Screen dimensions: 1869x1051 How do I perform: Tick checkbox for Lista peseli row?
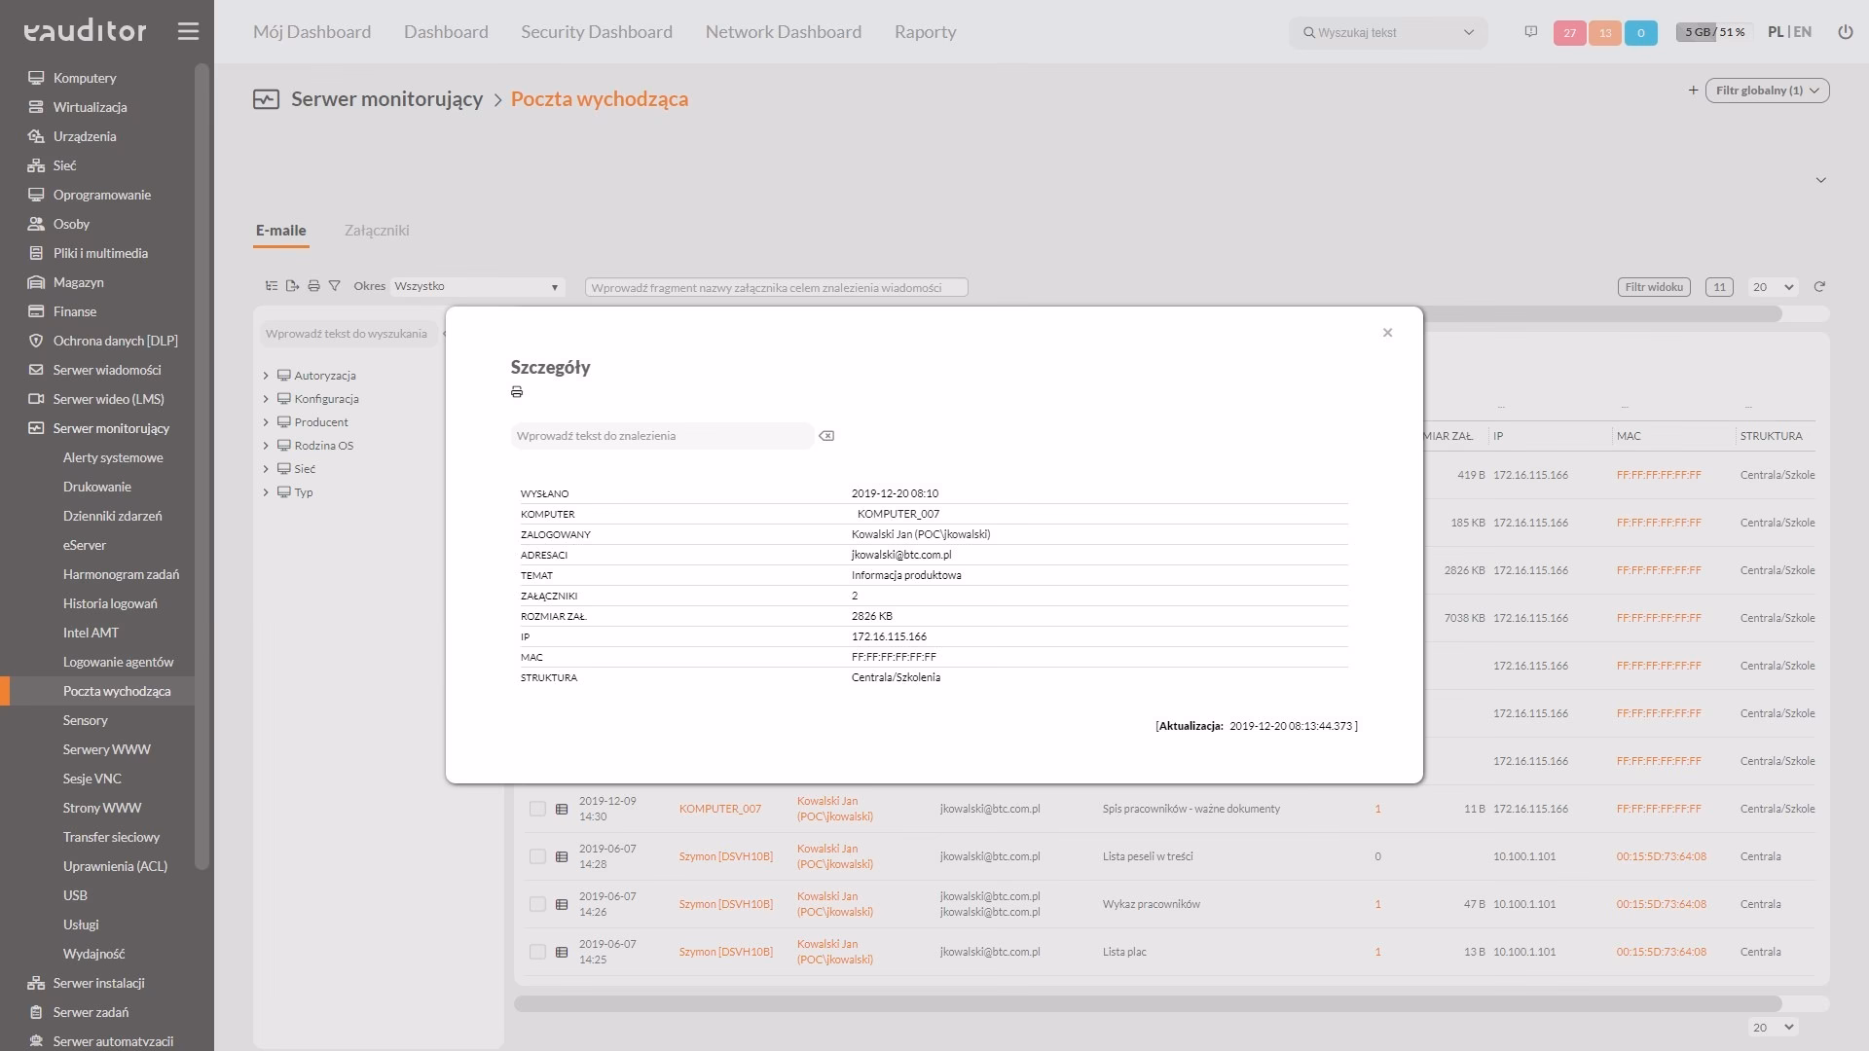(x=537, y=856)
